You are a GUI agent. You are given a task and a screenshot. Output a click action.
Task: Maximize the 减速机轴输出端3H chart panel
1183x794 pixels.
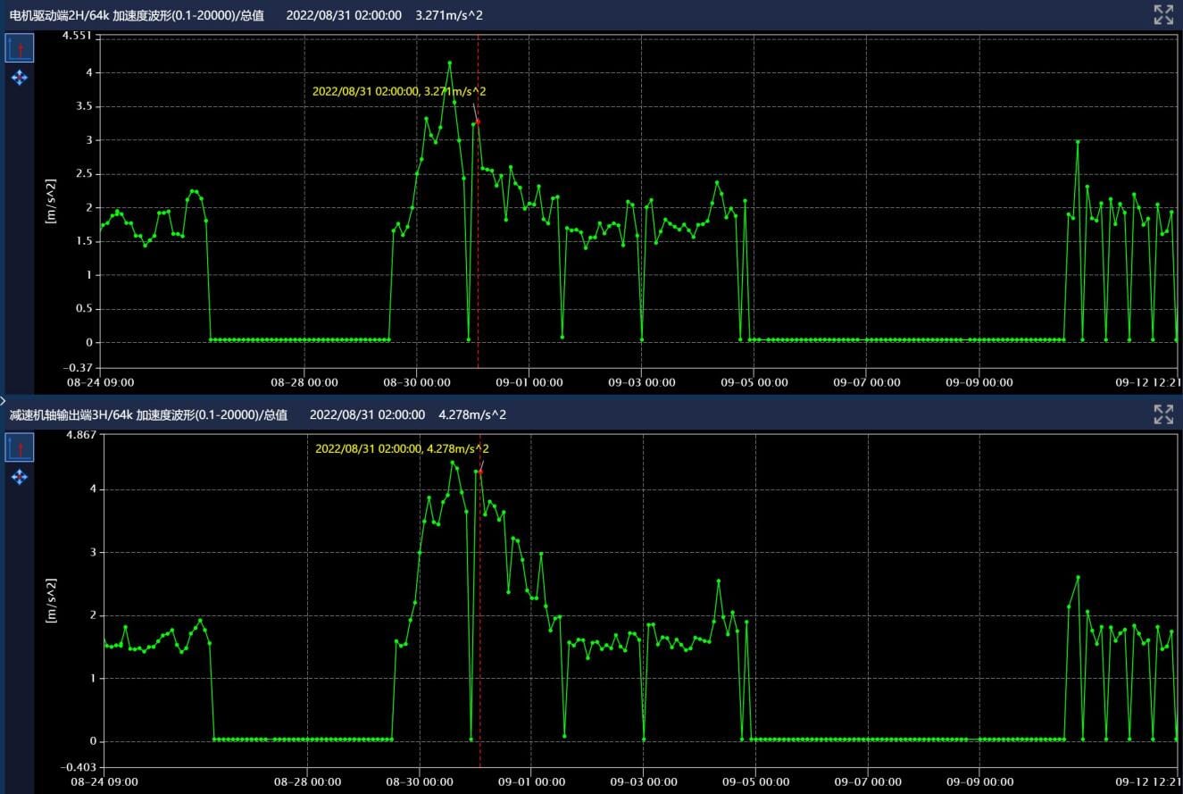pos(1162,414)
